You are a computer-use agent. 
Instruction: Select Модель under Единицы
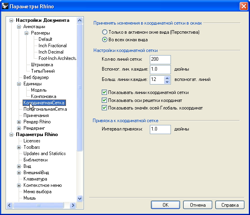click(x=39, y=90)
